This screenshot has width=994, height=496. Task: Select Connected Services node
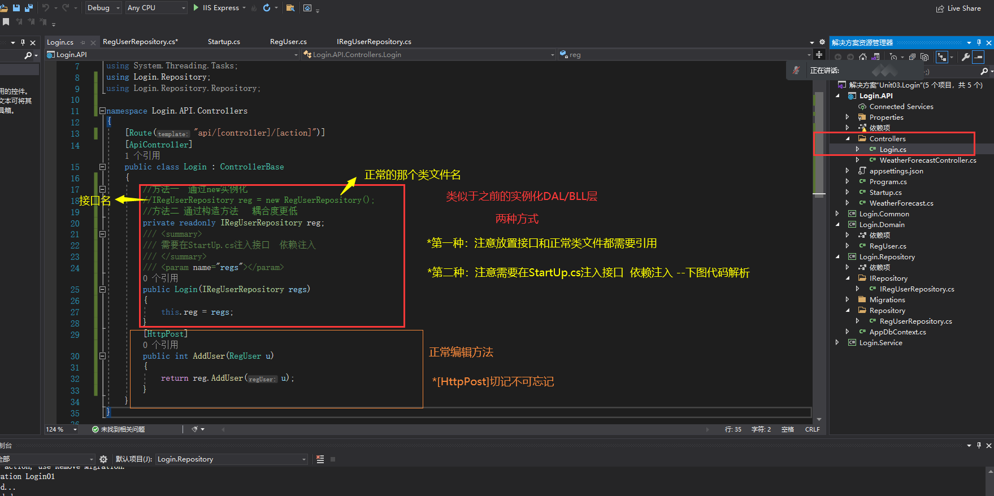[x=901, y=107]
